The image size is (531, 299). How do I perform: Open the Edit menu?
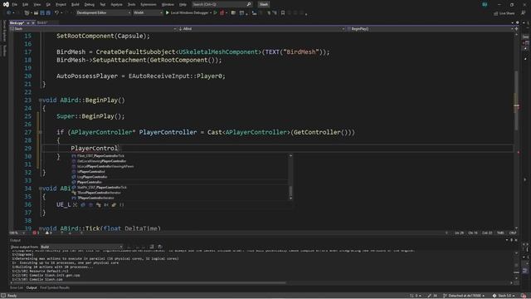[26, 4]
